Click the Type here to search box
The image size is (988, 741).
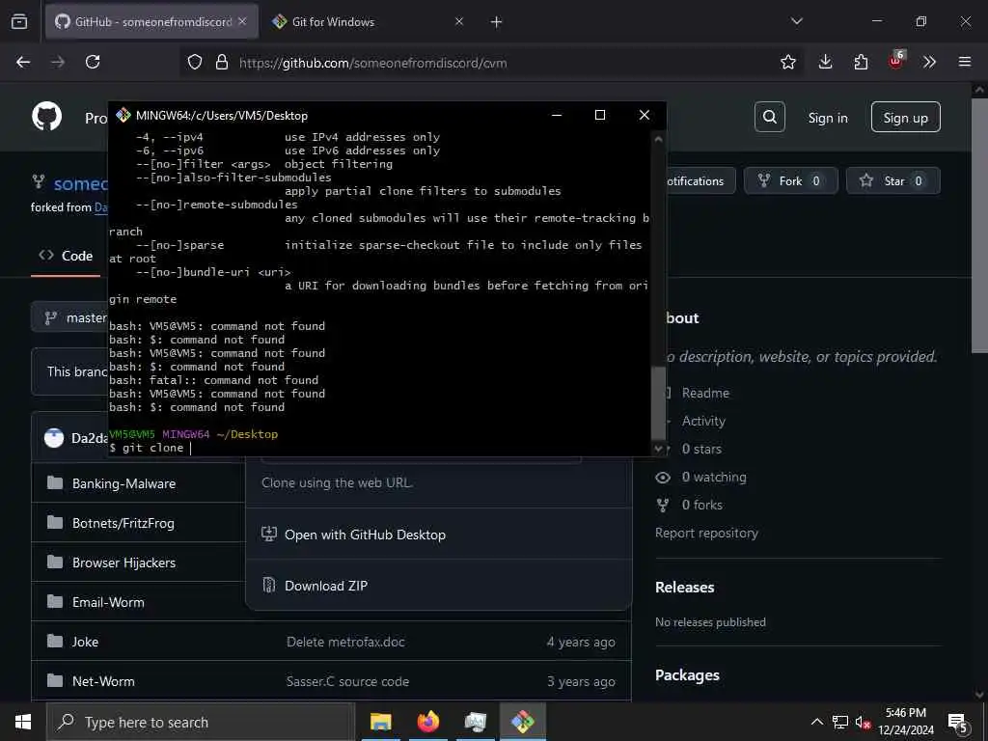tap(201, 722)
